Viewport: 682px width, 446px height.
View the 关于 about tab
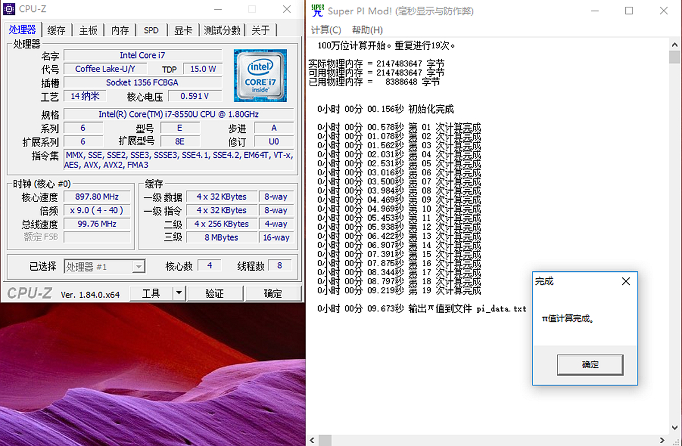pos(260,30)
